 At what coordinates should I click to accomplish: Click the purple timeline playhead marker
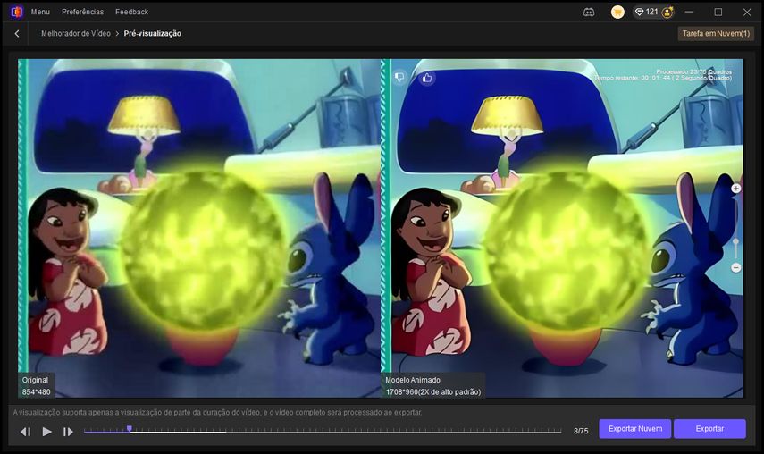coord(129,429)
